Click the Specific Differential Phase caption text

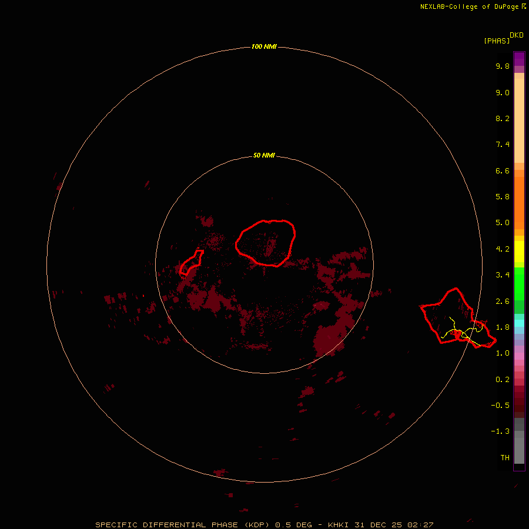[x=264, y=524]
